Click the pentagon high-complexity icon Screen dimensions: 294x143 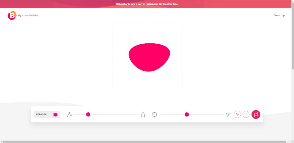click(x=143, y=115)
